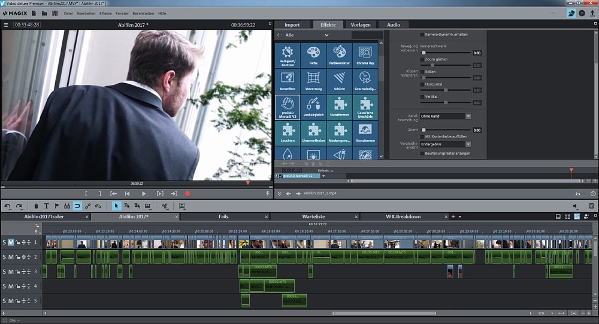The image size is (599, 324).
Task: Open the Bearbeiten menu
Action: (86, 13)
